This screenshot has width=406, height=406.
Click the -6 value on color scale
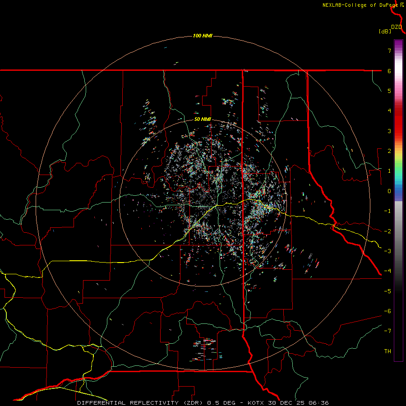click(x=388, y=311)
